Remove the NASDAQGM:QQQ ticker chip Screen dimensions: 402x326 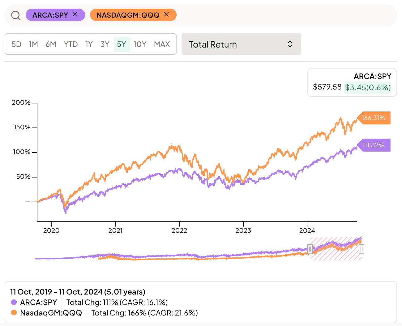(x=166, y=14)
